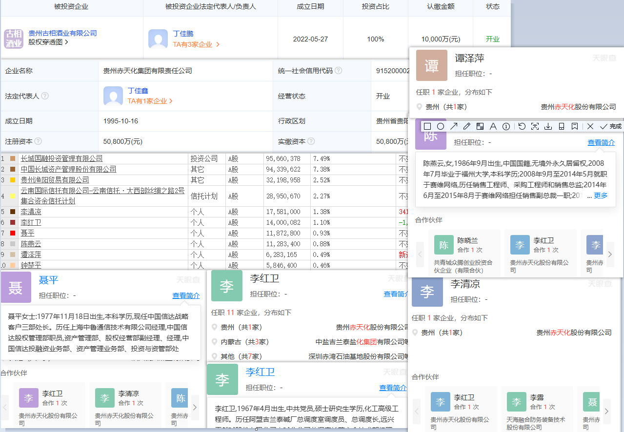Finish screenshot with 完成 button
The image size is (624, 432).
click(x=610, y=126)
